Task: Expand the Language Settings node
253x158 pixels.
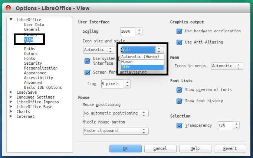Action: 11,97
